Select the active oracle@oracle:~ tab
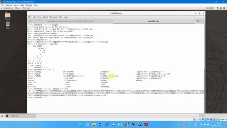The height and width of the screenshot is (128, 227). (x=154, y=21)
